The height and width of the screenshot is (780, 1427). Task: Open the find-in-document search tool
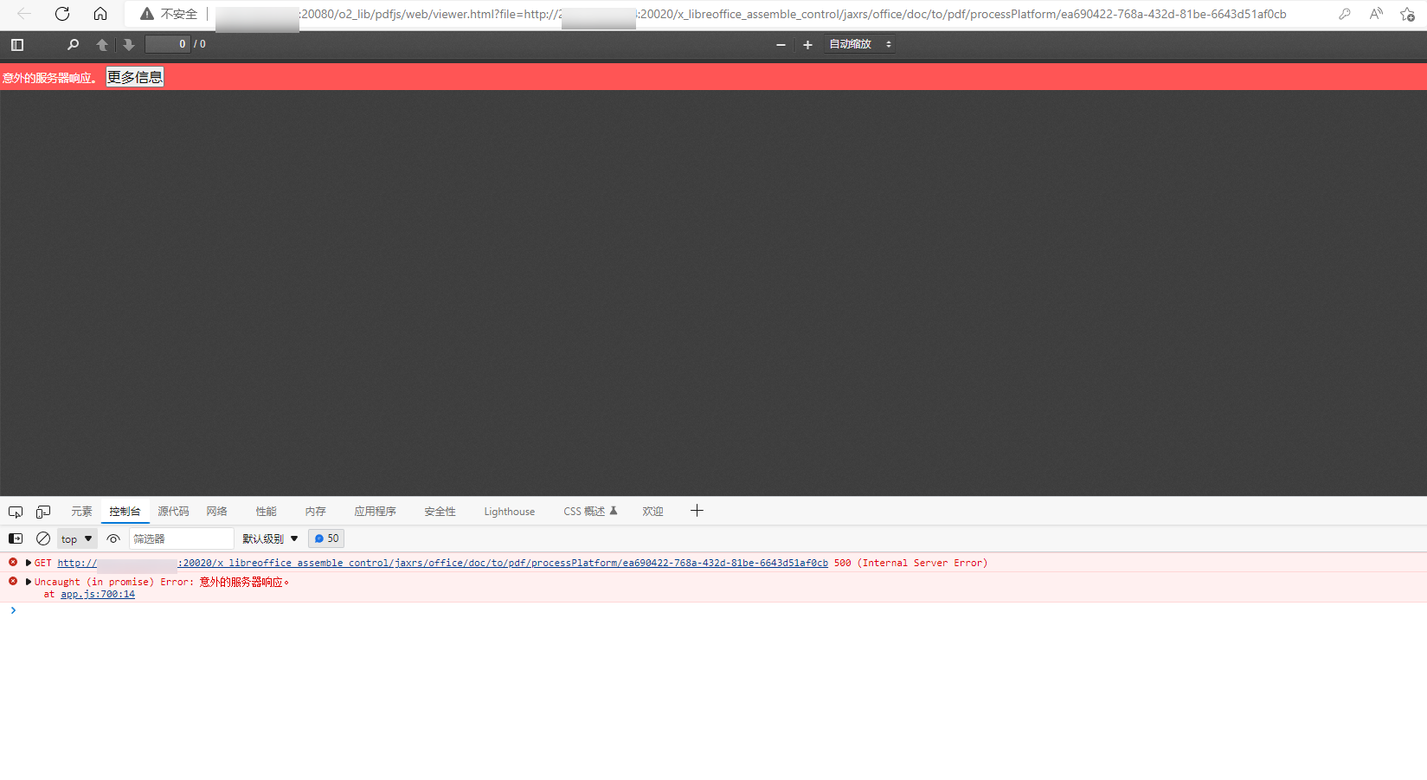73,44
